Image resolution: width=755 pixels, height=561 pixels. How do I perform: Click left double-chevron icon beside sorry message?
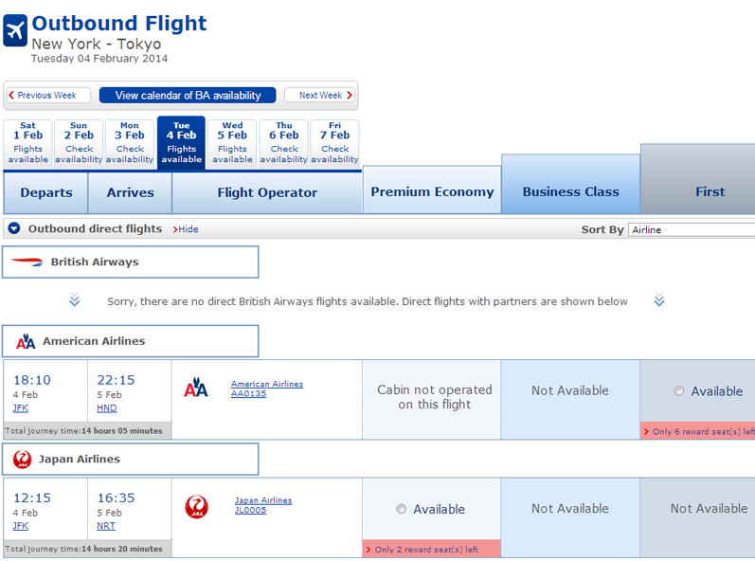click(x=74, y=299)
